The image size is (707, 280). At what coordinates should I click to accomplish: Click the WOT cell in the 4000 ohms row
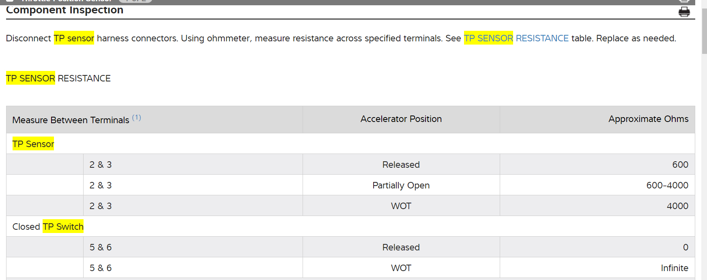(x=401, y=206)
